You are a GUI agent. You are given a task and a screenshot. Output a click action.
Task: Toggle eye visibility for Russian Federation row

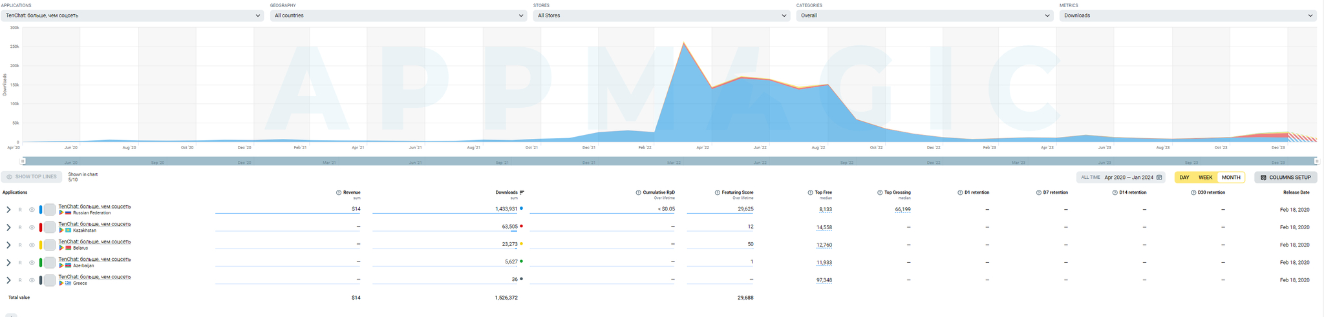click(x=32, y=210)
